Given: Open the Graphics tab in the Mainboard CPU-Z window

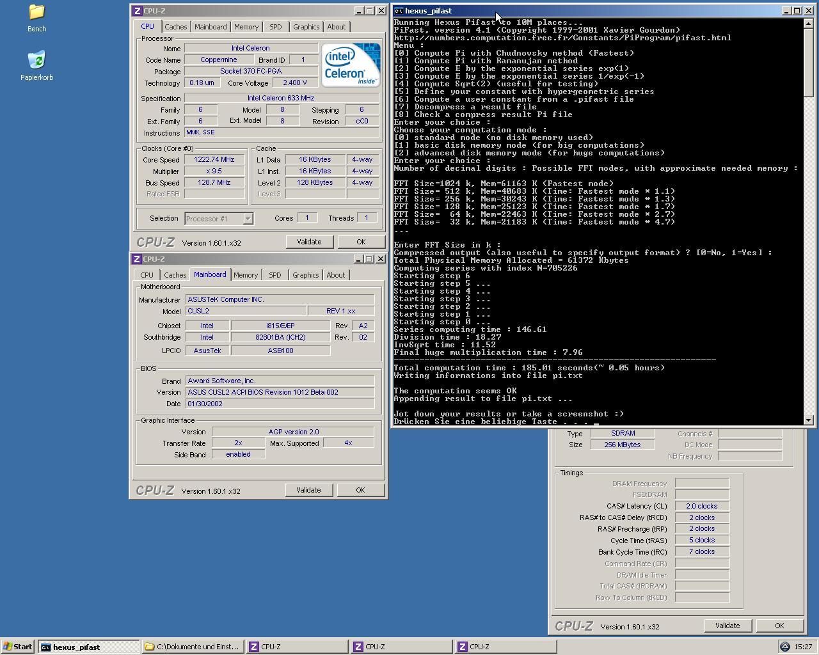Looking at the screenshot, I should coord(305,275).
